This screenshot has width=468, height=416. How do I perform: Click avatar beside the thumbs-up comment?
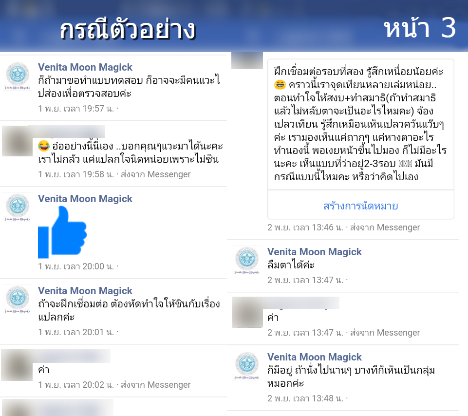(x=18, y=207)
